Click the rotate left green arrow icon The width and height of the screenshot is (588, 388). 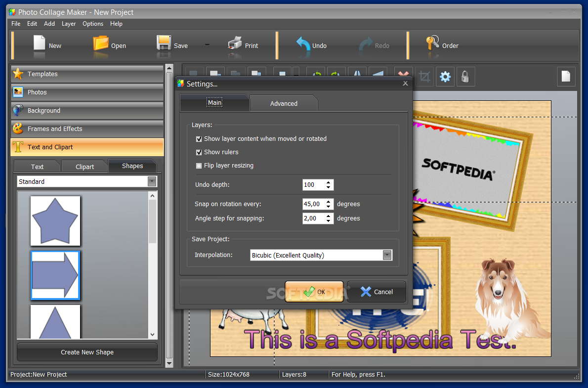(315, 72)
